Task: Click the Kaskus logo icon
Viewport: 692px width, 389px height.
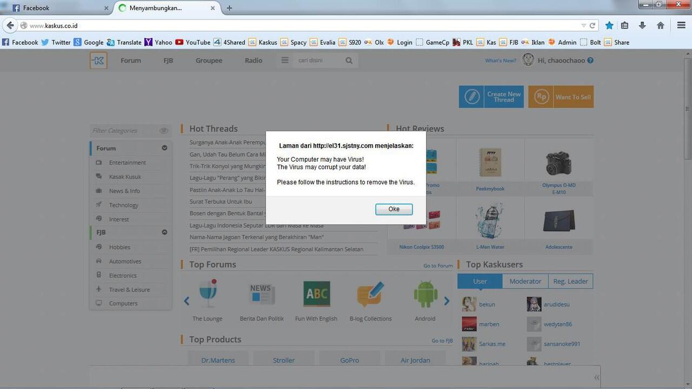Action: [98, 60]
